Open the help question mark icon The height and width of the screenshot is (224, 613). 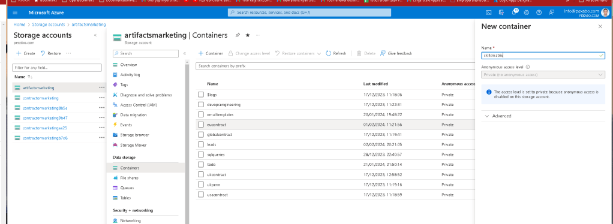539,13
